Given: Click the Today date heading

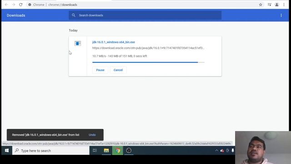Looking at the screenshot, I should point(73,31).
